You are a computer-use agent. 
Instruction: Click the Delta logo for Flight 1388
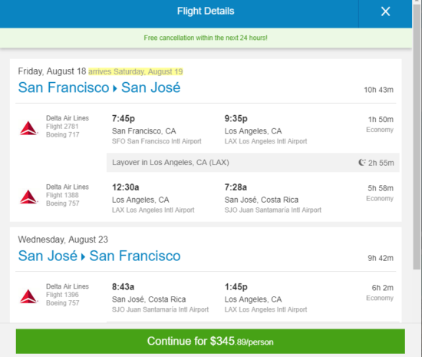(28, 197)
